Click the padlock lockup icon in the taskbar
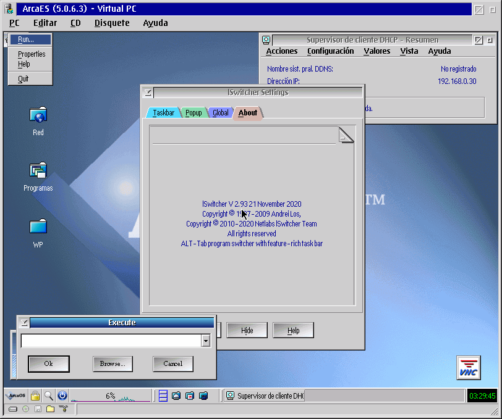Screen dimensions: 502x419 [35, 396]
